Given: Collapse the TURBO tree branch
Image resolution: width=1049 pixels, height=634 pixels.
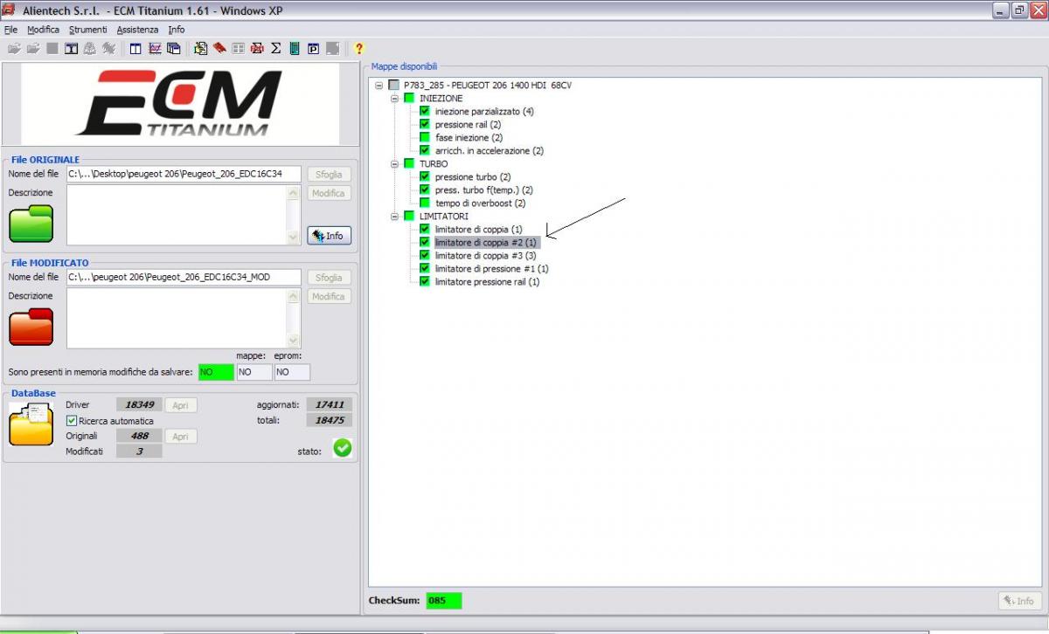Looking at the screenshot, I should pyautogui.click(x=394, y=164).
